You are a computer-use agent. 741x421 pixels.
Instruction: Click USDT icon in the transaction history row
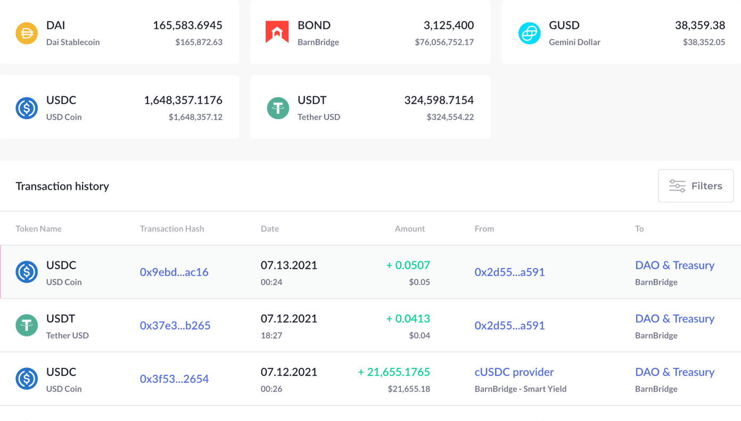(27, 326)
